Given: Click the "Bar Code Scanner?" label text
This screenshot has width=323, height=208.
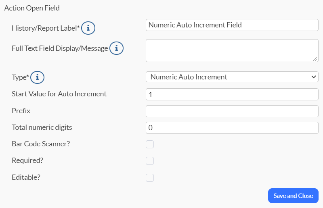Looking at the screenshot, I should (41, 144).
